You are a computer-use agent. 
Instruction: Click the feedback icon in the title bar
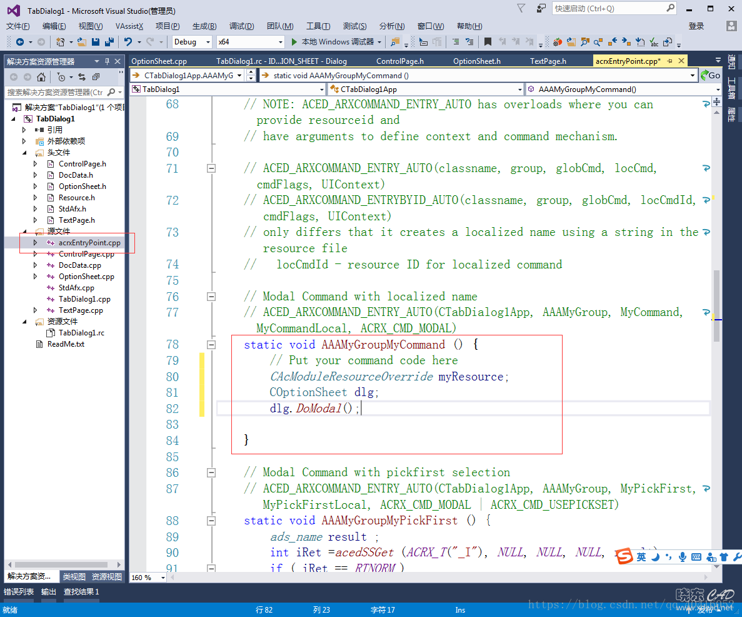click(x=541, y=9)
